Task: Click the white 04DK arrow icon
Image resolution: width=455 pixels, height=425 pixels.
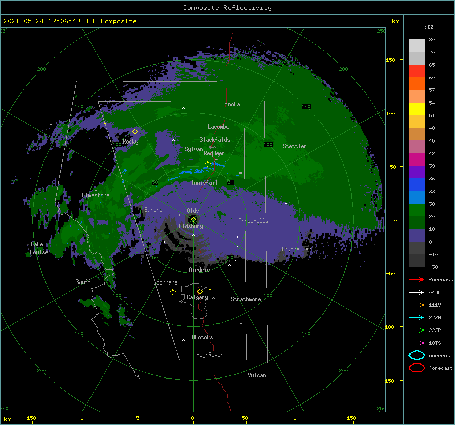Action: pos(417,292)
